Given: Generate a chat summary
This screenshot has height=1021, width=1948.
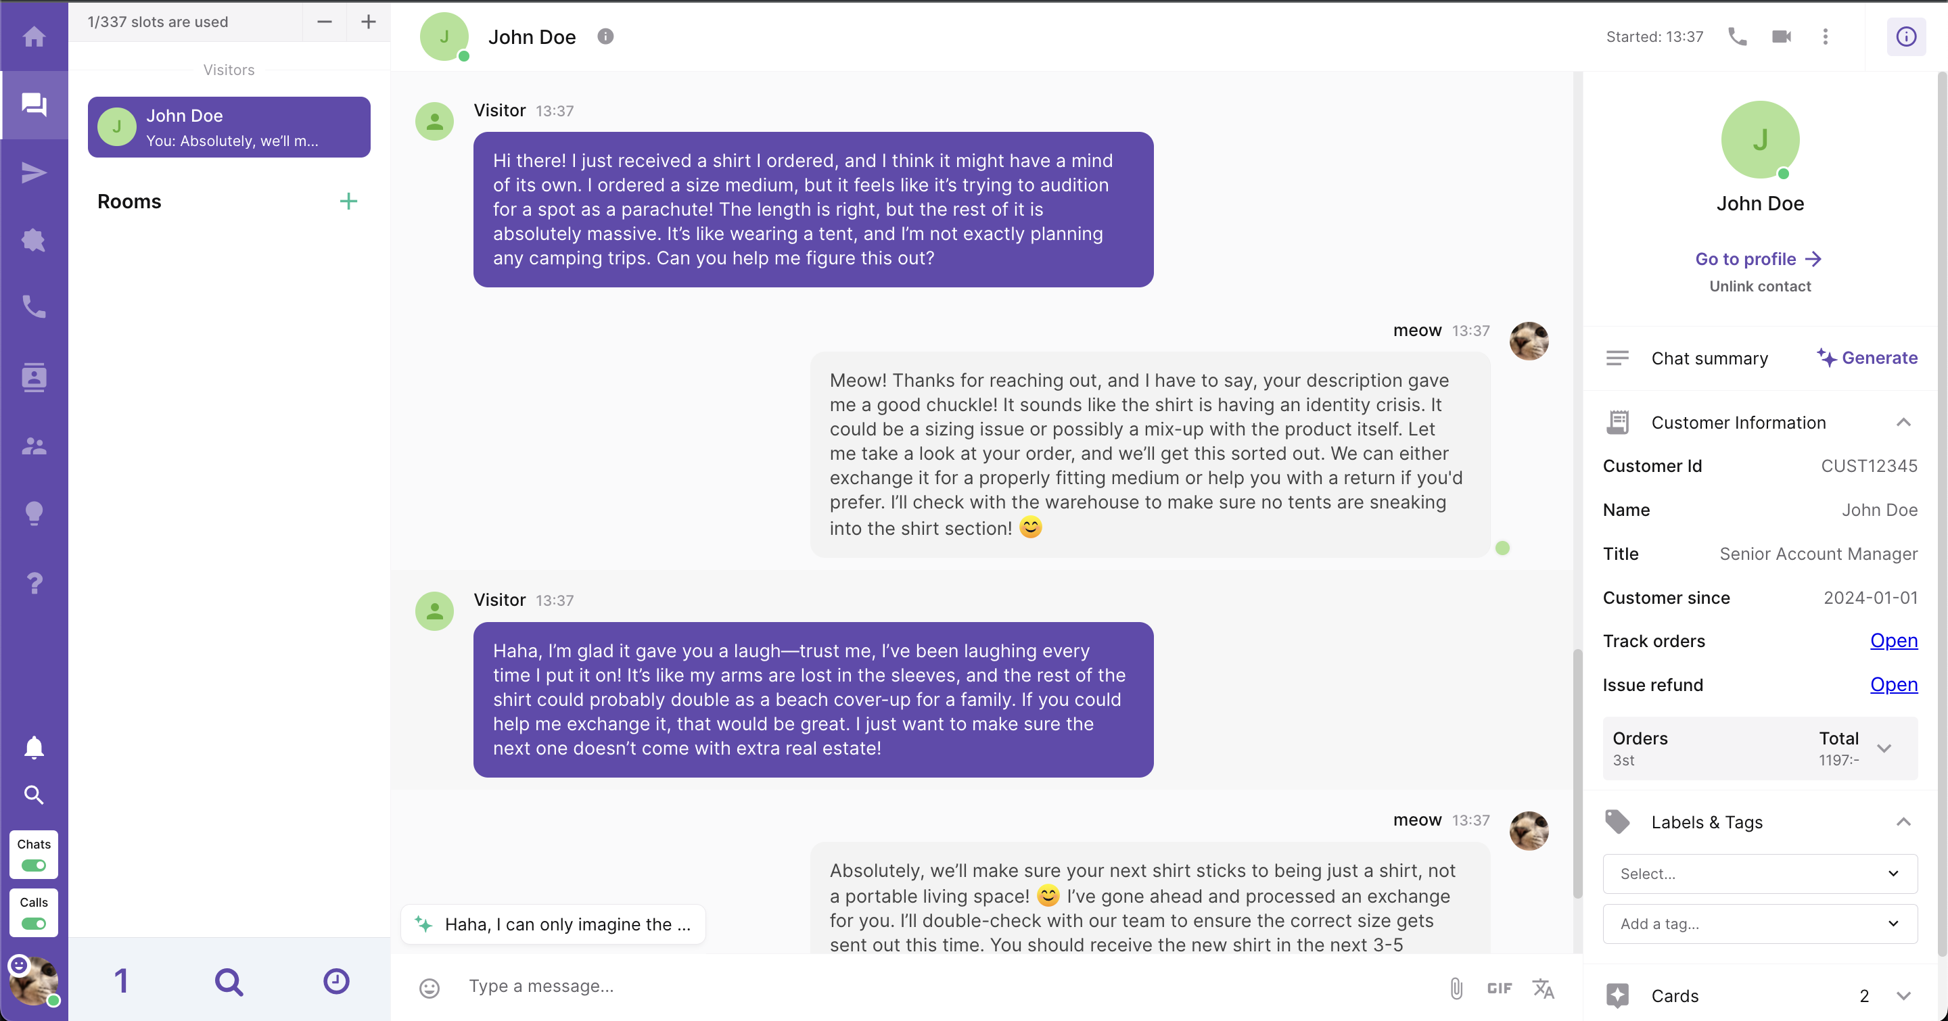Looking at the screenshot, I should click(x=1866, y=358).
